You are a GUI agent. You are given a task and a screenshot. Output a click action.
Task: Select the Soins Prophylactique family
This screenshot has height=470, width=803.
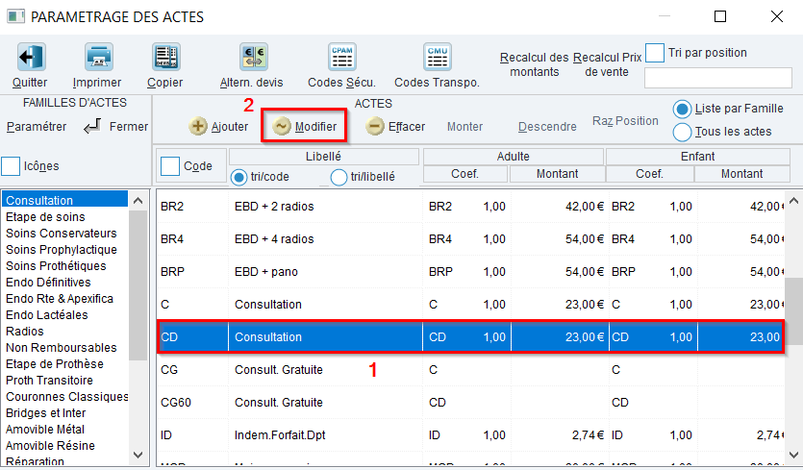click(65, 249)
